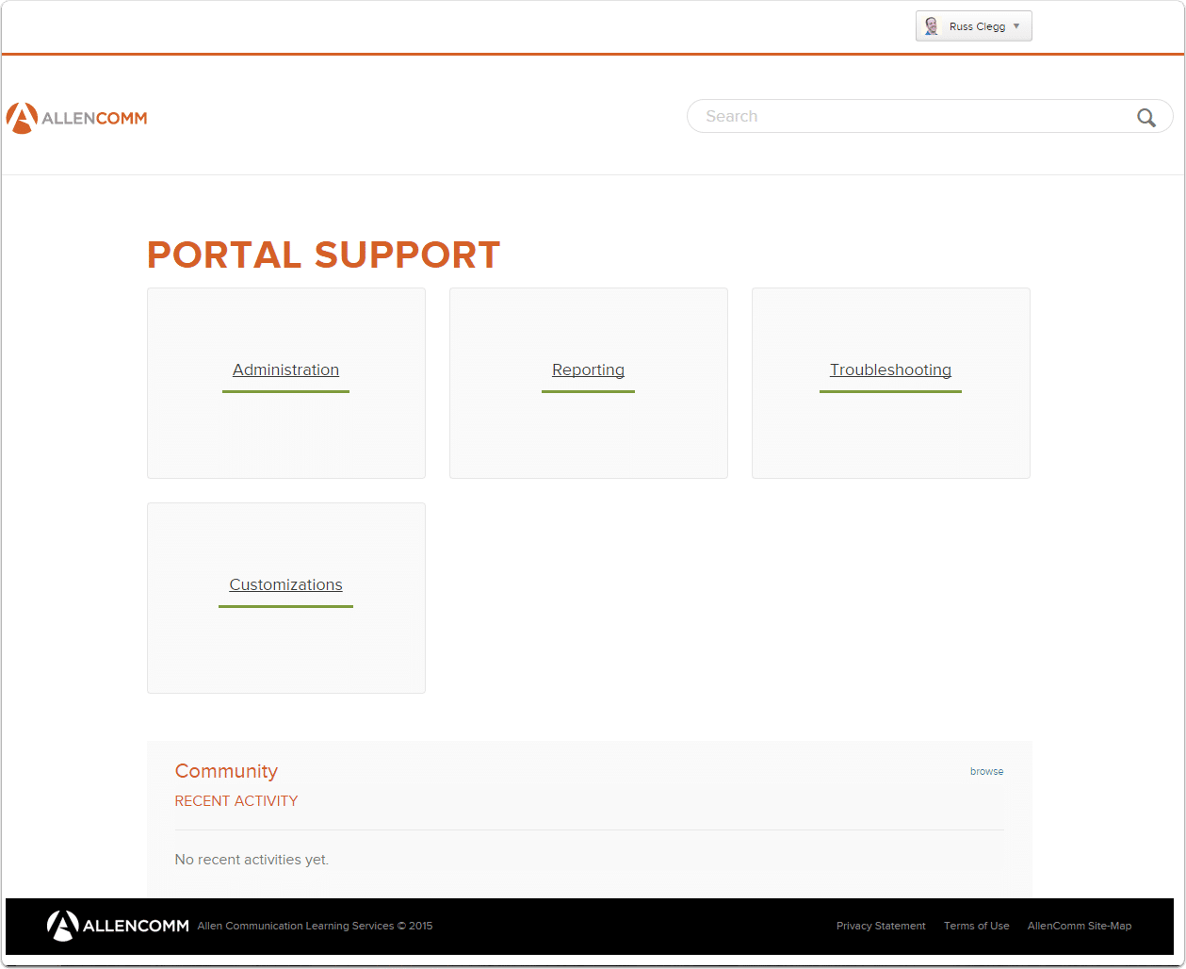Viewport: 1186px width, 969px height.
Task: Click the RECENT ACTIVITY label
Action: tap(236, 801)
